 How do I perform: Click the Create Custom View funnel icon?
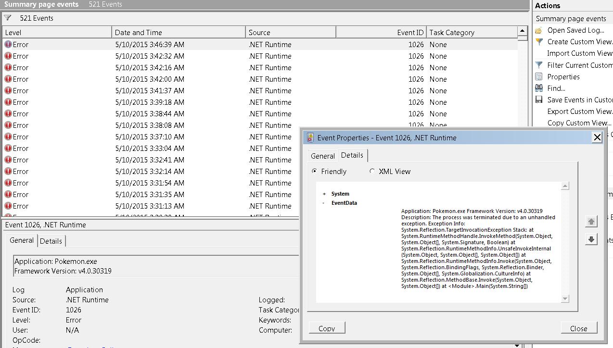pos(539,42)
